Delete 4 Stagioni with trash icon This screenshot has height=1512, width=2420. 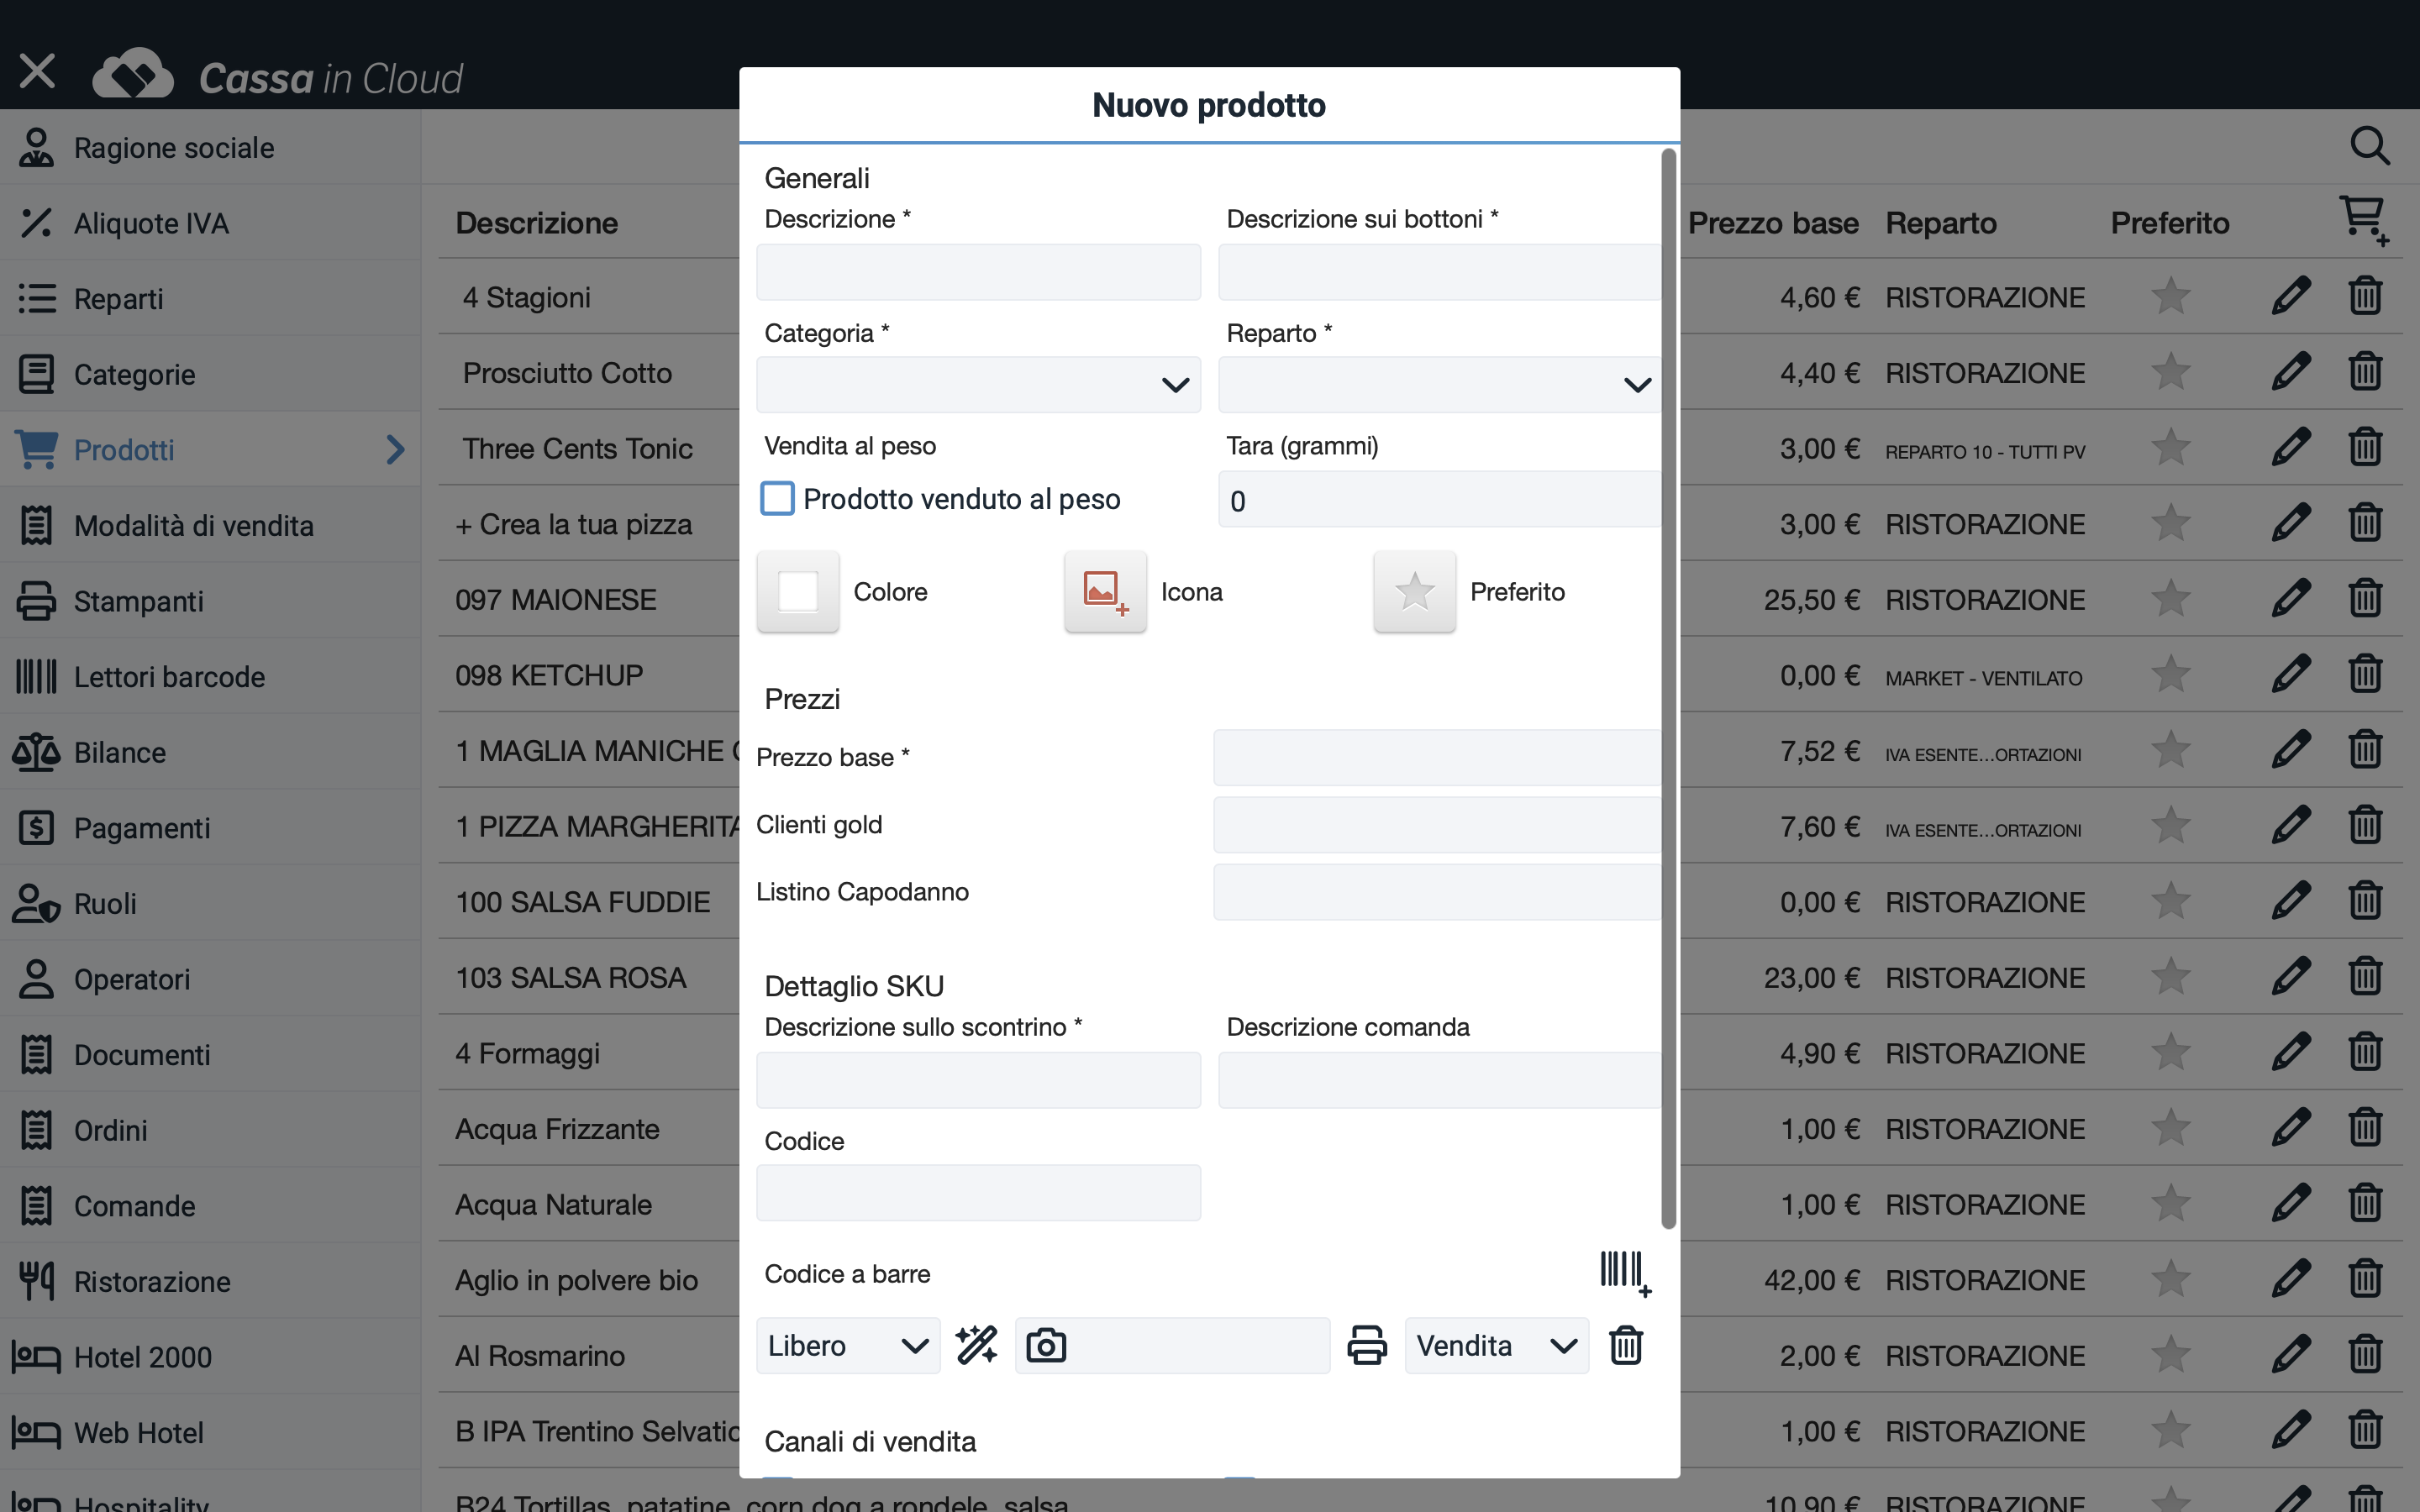click(2365, 296)
